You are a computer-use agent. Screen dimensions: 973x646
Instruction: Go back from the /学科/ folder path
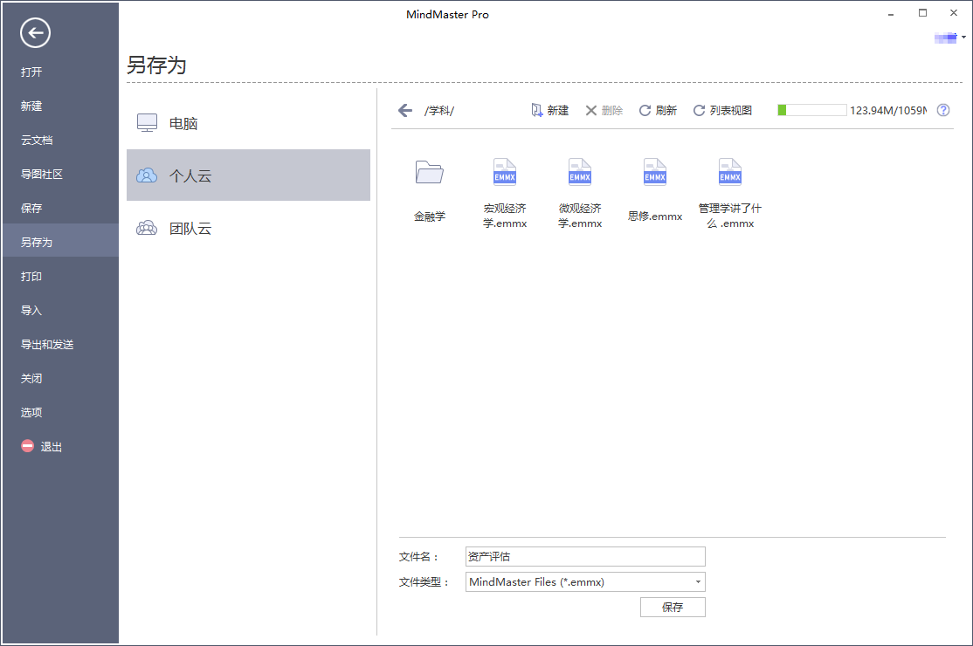click(405, 110)
